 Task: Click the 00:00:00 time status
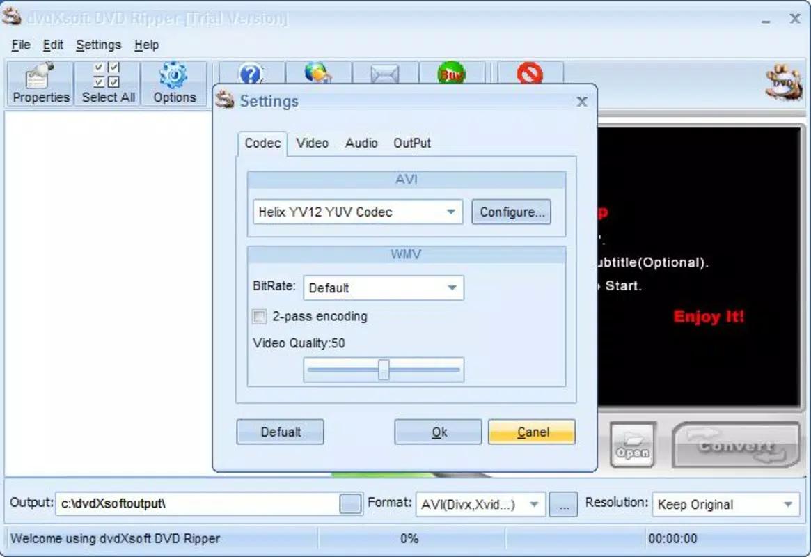click(672, 539)
